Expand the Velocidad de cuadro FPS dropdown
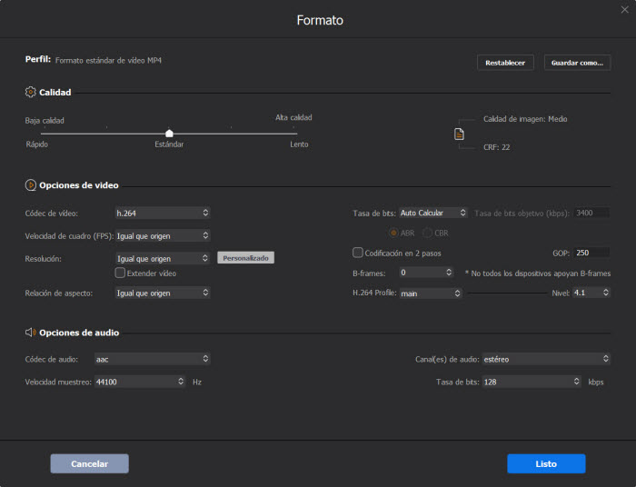Screen dimensions: 636x487 coord(163,236)
